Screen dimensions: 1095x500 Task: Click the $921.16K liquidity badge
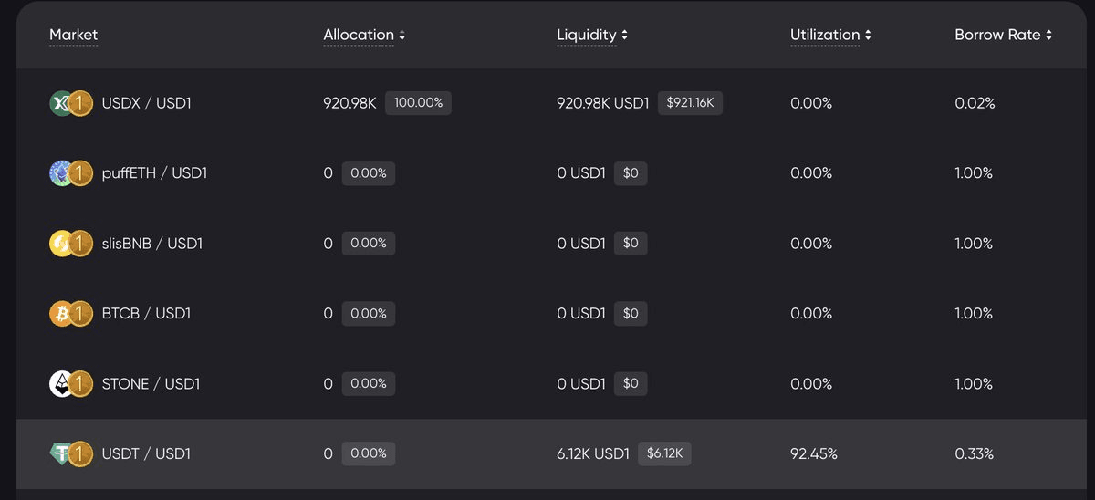click(x=690, y=103)
